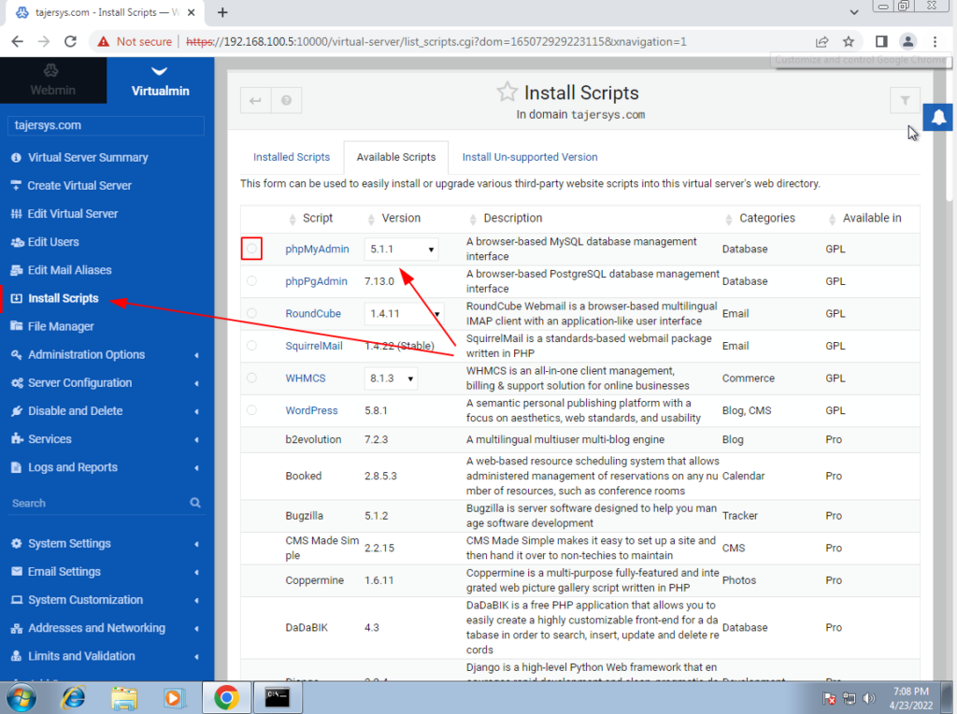
Task: Open Windows Explorer folder in taskbar
Action: pos(124,697)
